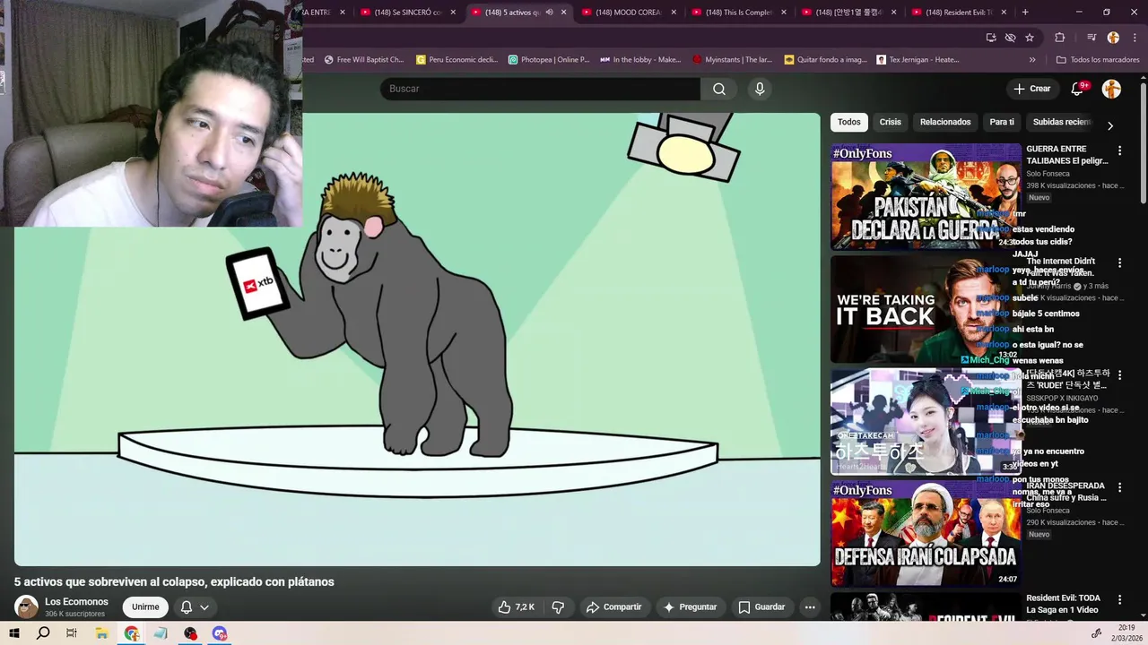The width and height of the screenshot is (1148, 645).
Task: Open a new browser tab
Action: click(1025, 12)
